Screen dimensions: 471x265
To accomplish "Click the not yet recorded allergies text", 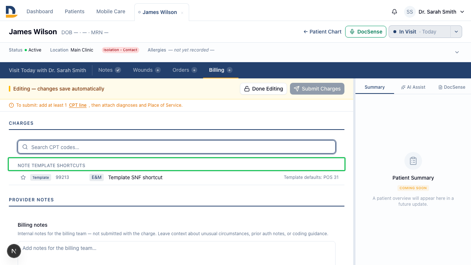I will [191, 50].
